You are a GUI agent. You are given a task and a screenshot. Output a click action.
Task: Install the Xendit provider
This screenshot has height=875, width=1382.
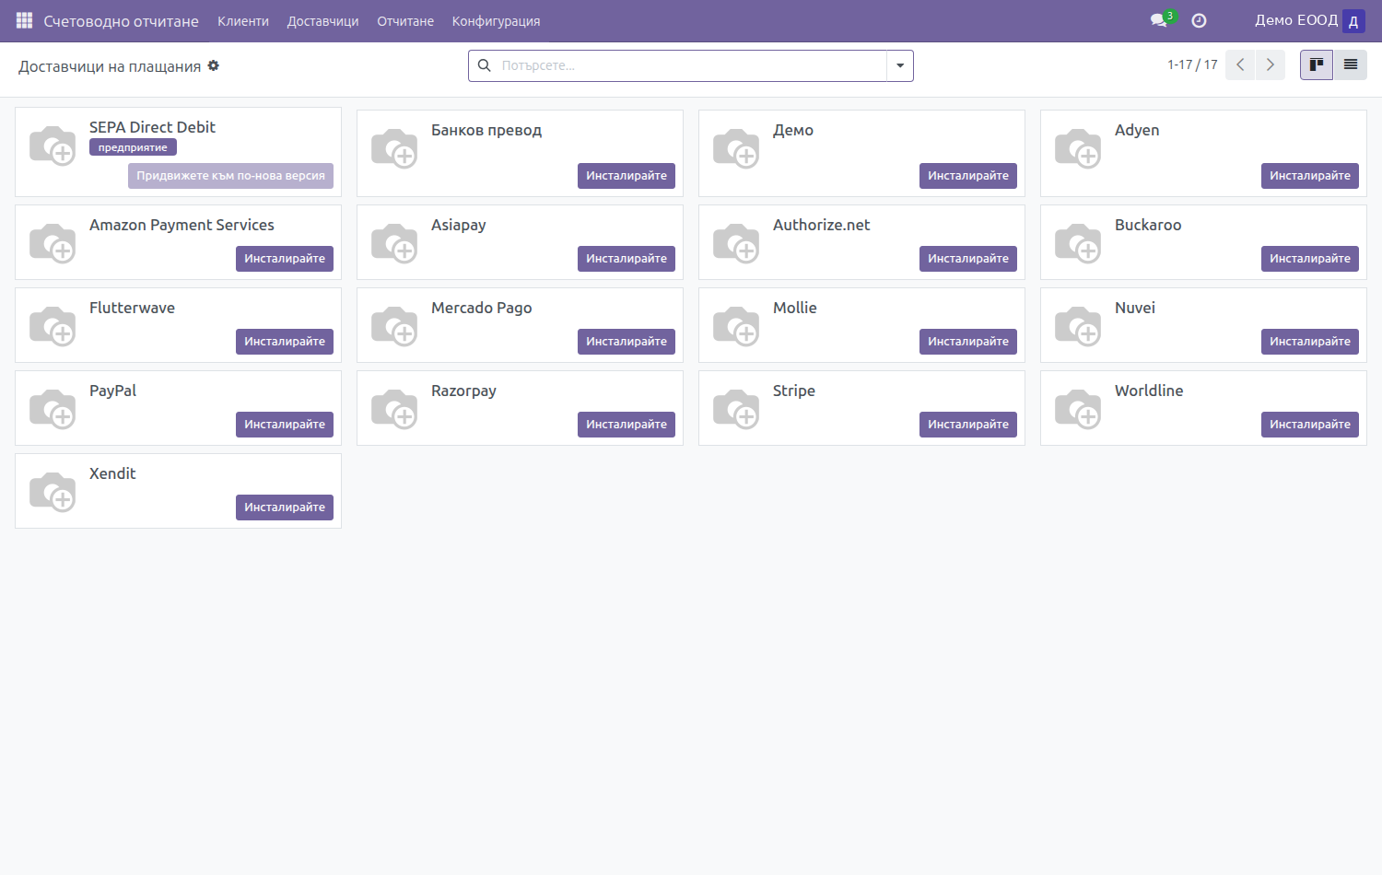(285, 507)
